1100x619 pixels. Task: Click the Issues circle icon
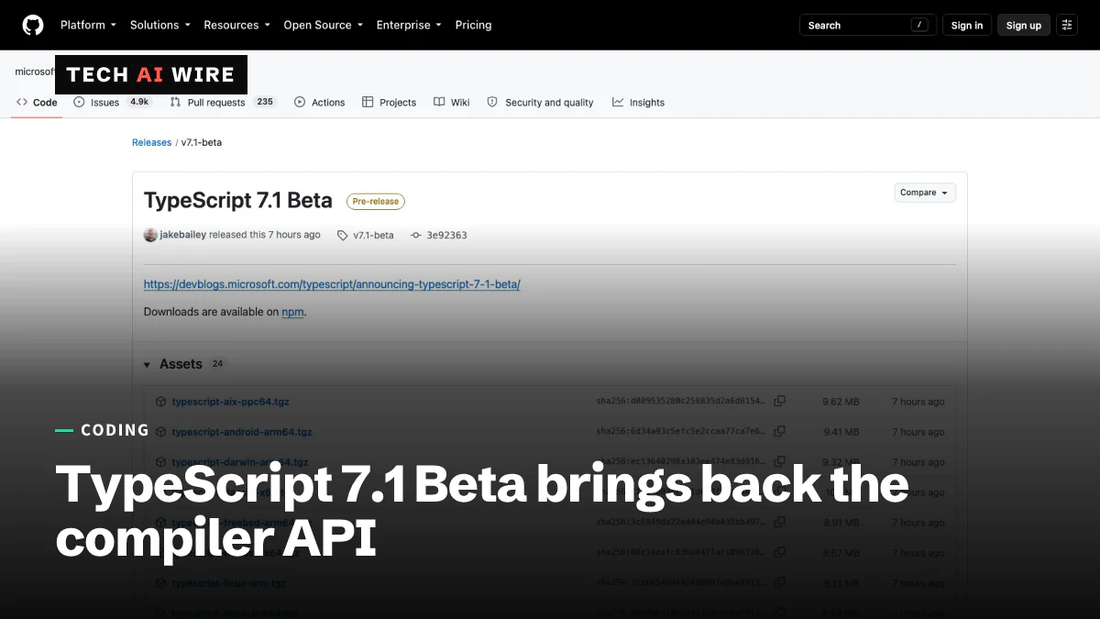pyautogui.click(x=79, y=102)
